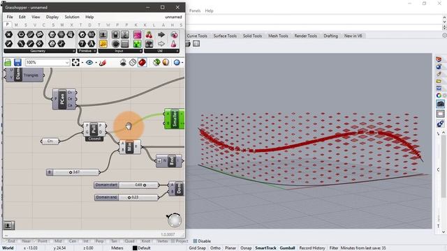Select the Point parameter hexagon with X
The width and height of the screenshot is (447, 251).
(x=9, y=35)
